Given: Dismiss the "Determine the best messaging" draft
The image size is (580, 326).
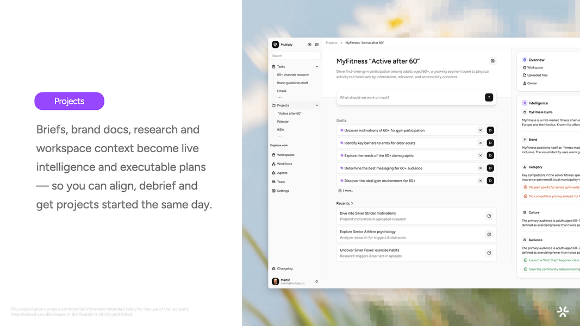Looking at the screenshot, I should point(481,168).
